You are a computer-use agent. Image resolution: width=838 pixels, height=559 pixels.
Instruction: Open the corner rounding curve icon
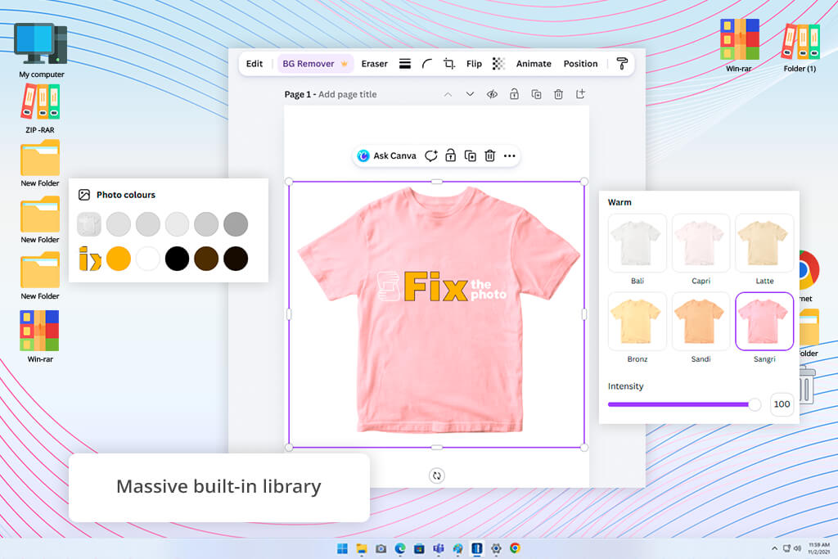(x=427, y=64)
